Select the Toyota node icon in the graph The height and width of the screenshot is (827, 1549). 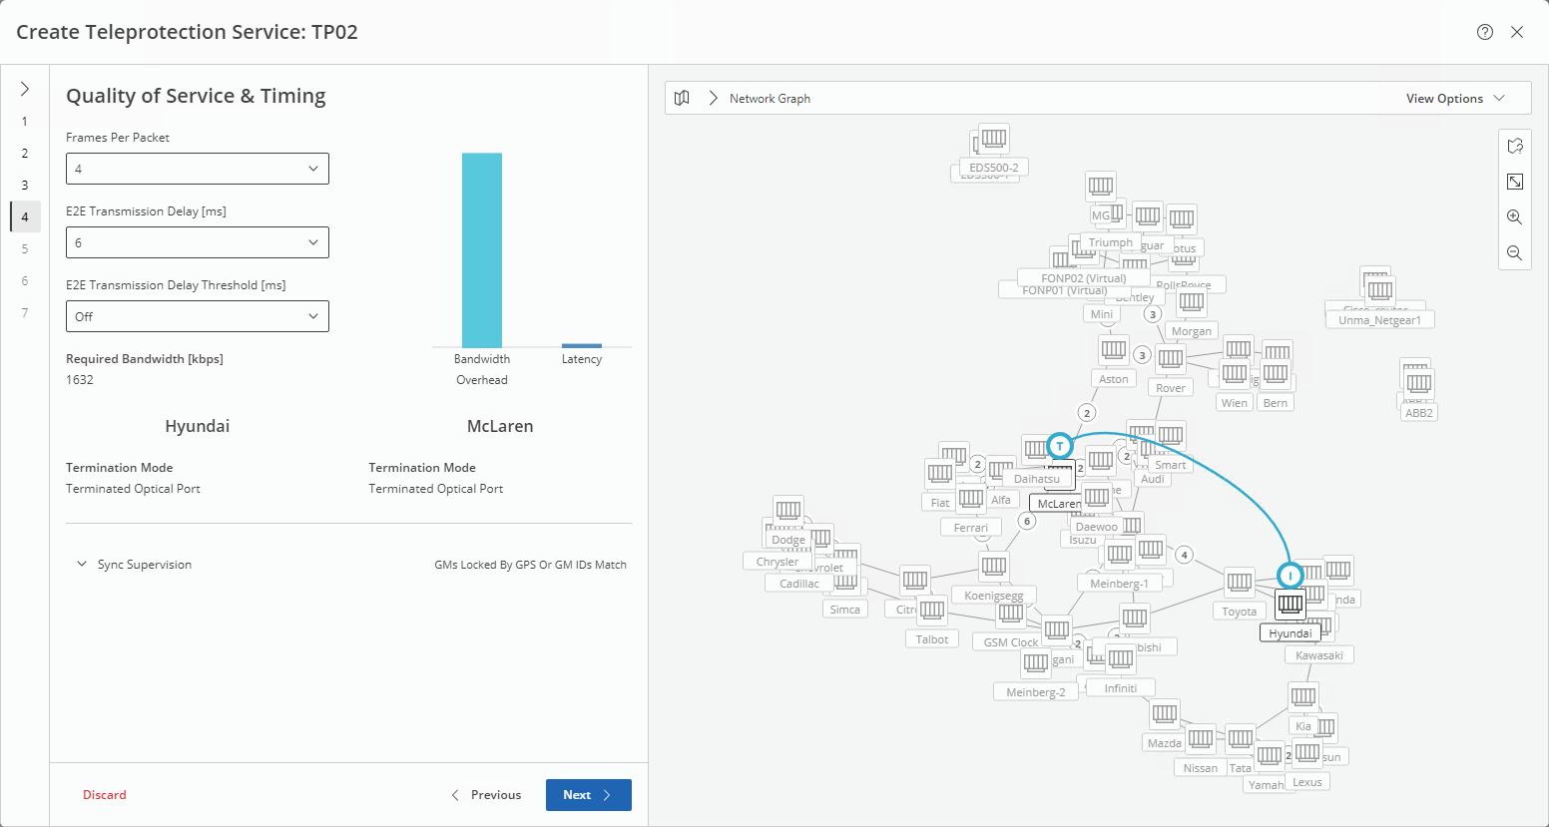[1240, 582]
